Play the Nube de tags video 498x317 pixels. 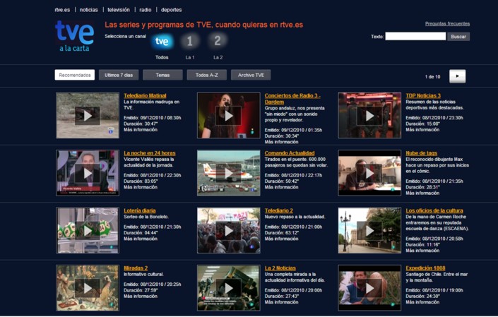point(369,173)
